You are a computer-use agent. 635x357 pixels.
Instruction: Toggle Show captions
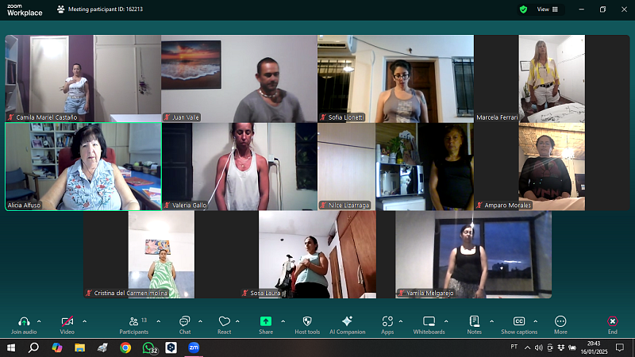tap(519, 321)
